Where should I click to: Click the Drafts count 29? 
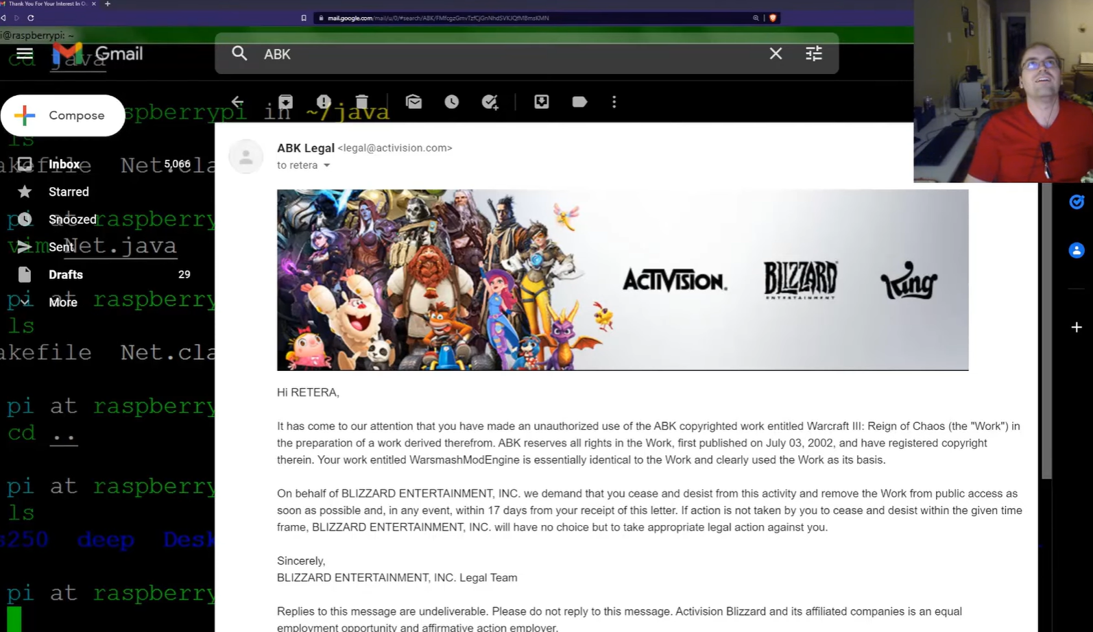[184, 275]
